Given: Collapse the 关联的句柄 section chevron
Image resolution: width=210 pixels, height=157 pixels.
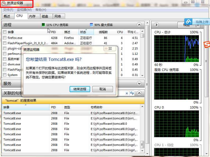Looking at the screenshot, I should [139, 93].
